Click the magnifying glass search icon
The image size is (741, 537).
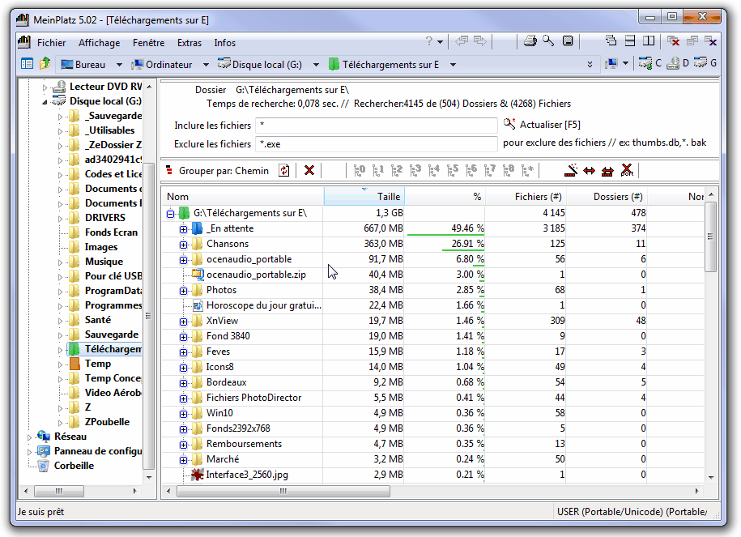548,41
